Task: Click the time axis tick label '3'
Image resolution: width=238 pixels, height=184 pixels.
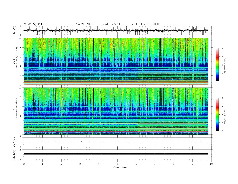Action: (80, 164)
